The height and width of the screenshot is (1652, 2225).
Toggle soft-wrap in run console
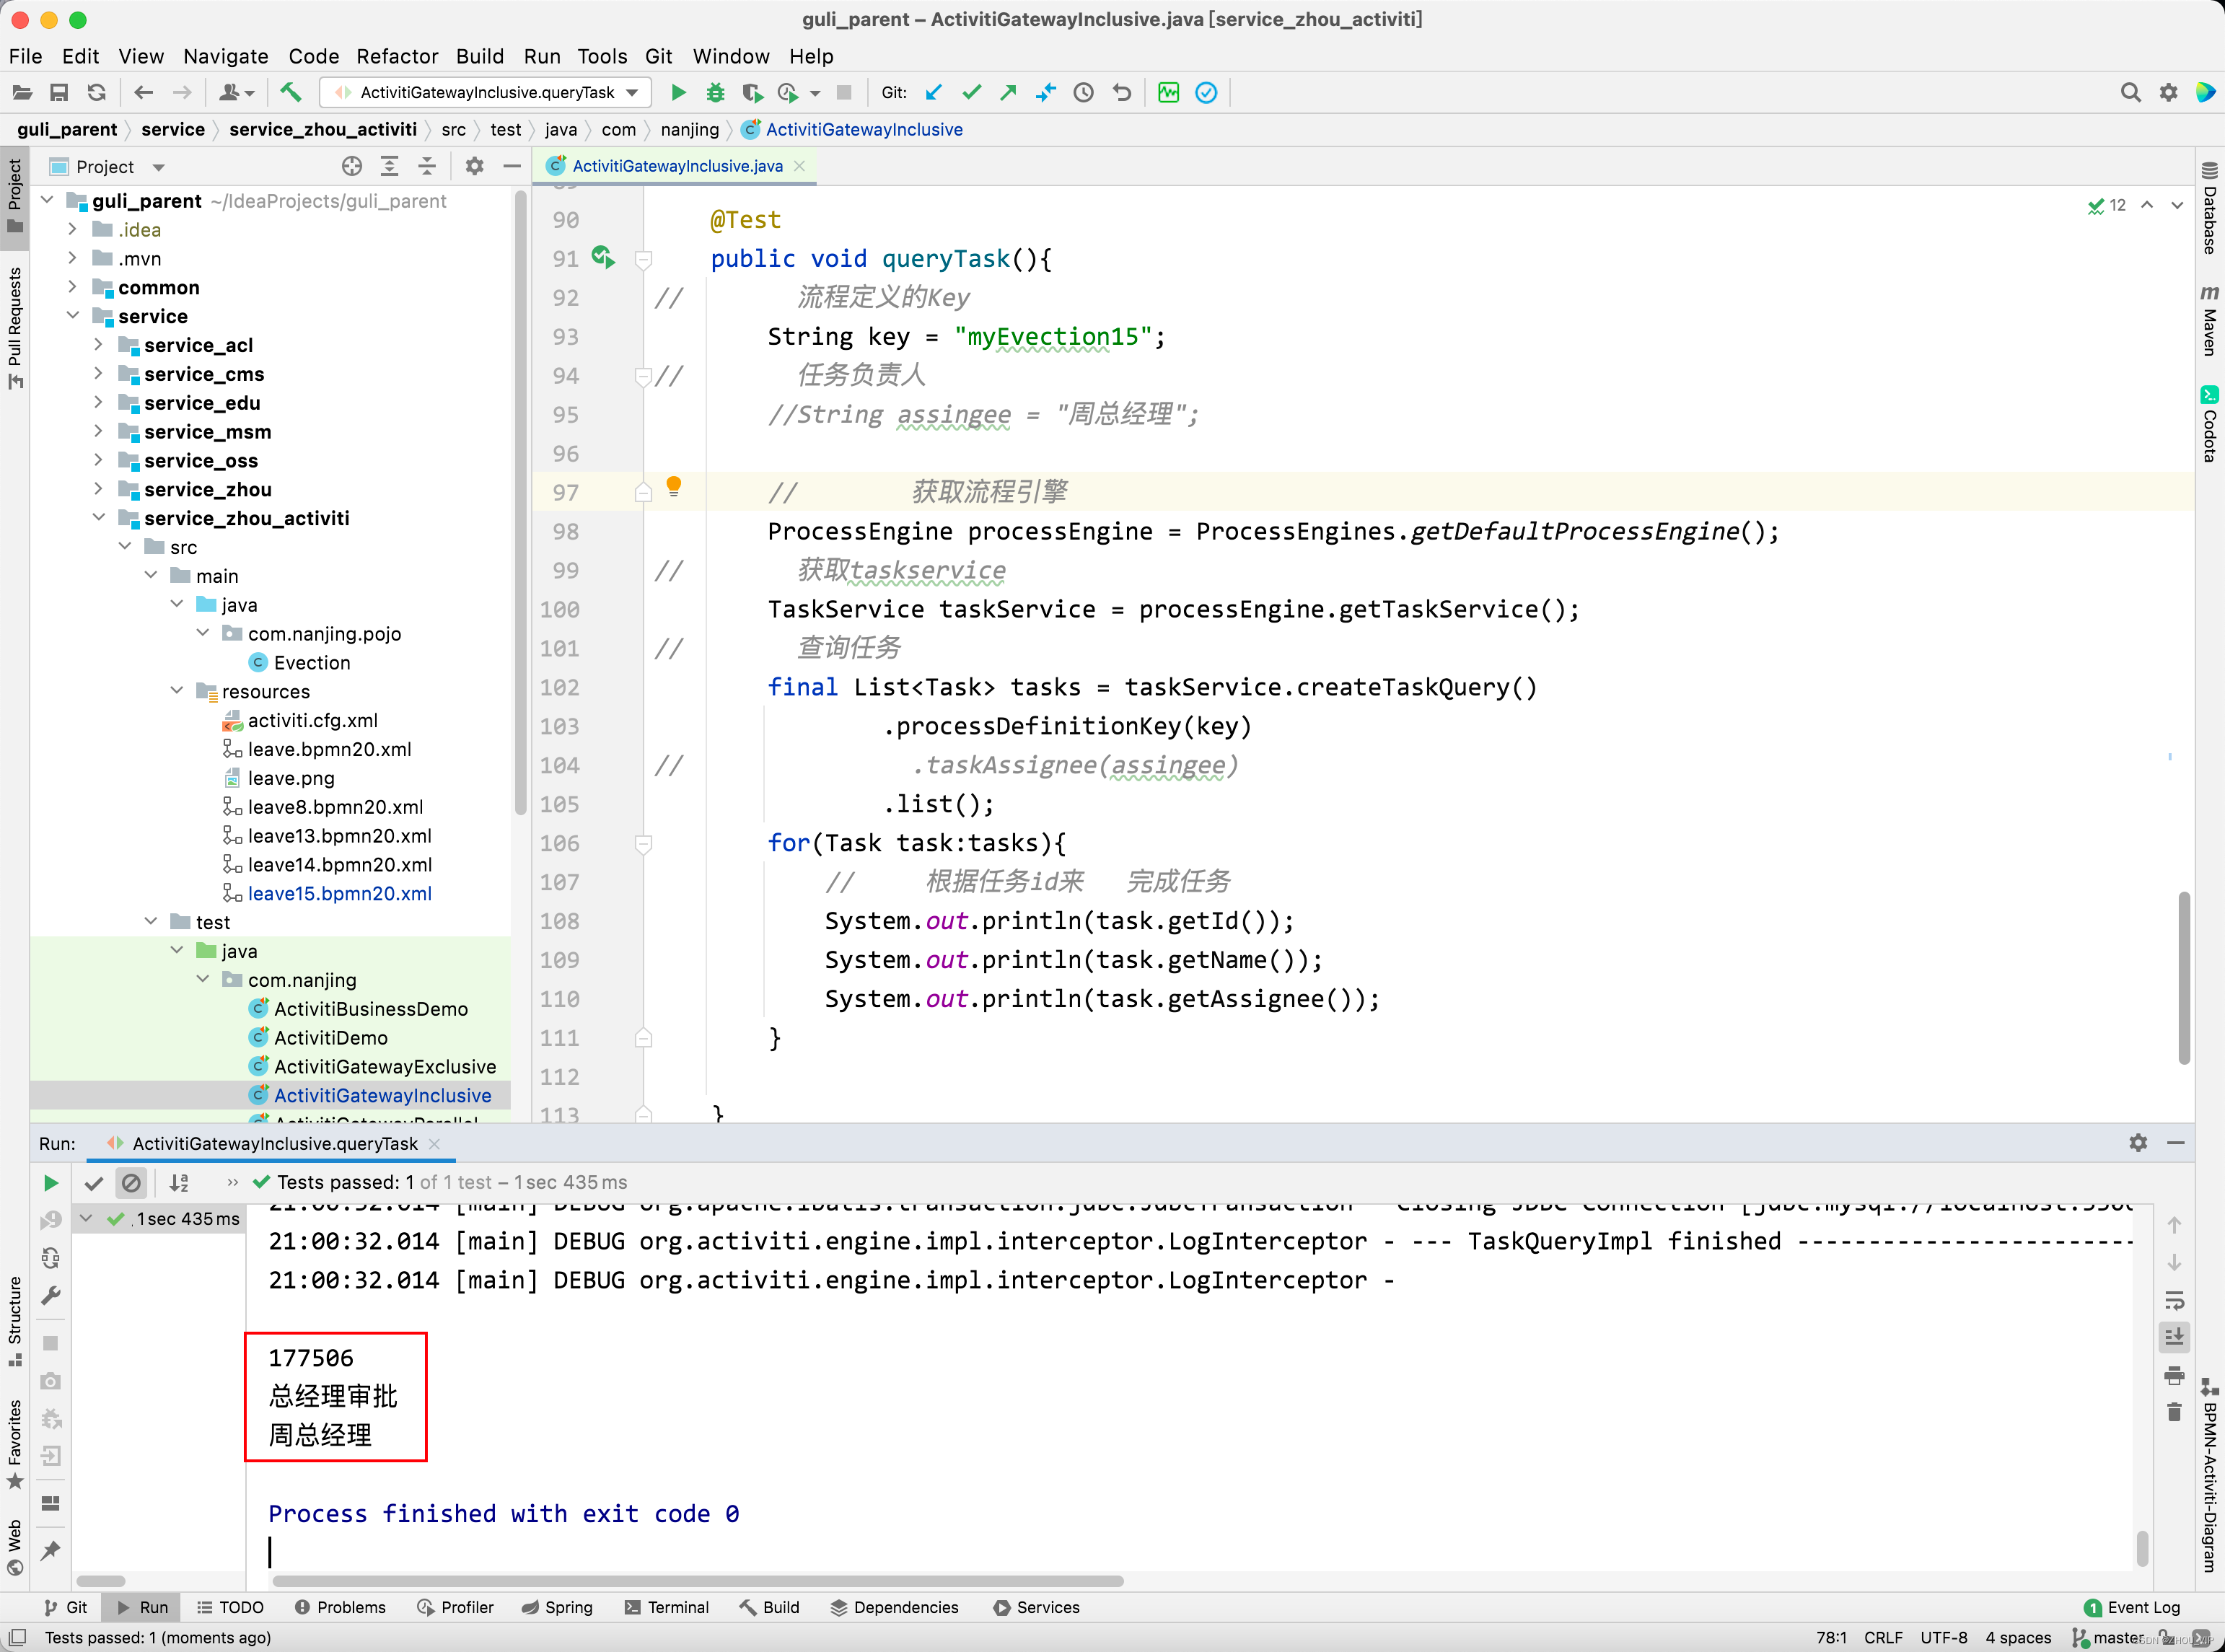(2174, 1300)
